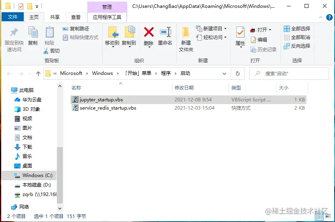
Task: Click Windows in the address breadcrumb
Action: coord(102,73)
